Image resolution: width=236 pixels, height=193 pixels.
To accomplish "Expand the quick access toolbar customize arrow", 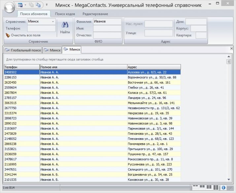I will pyautogui.click(x=47, y=5).
